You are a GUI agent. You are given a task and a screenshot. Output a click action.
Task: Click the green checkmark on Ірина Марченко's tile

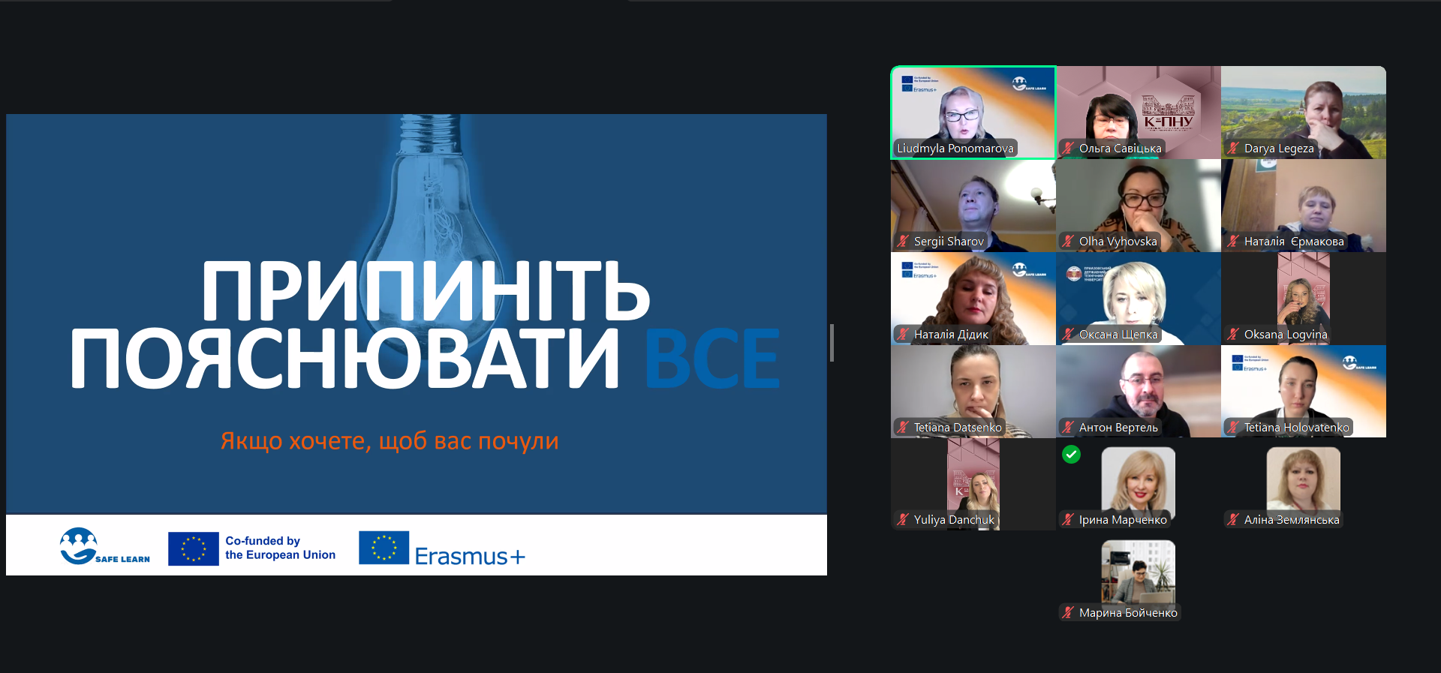point(1071,455)
